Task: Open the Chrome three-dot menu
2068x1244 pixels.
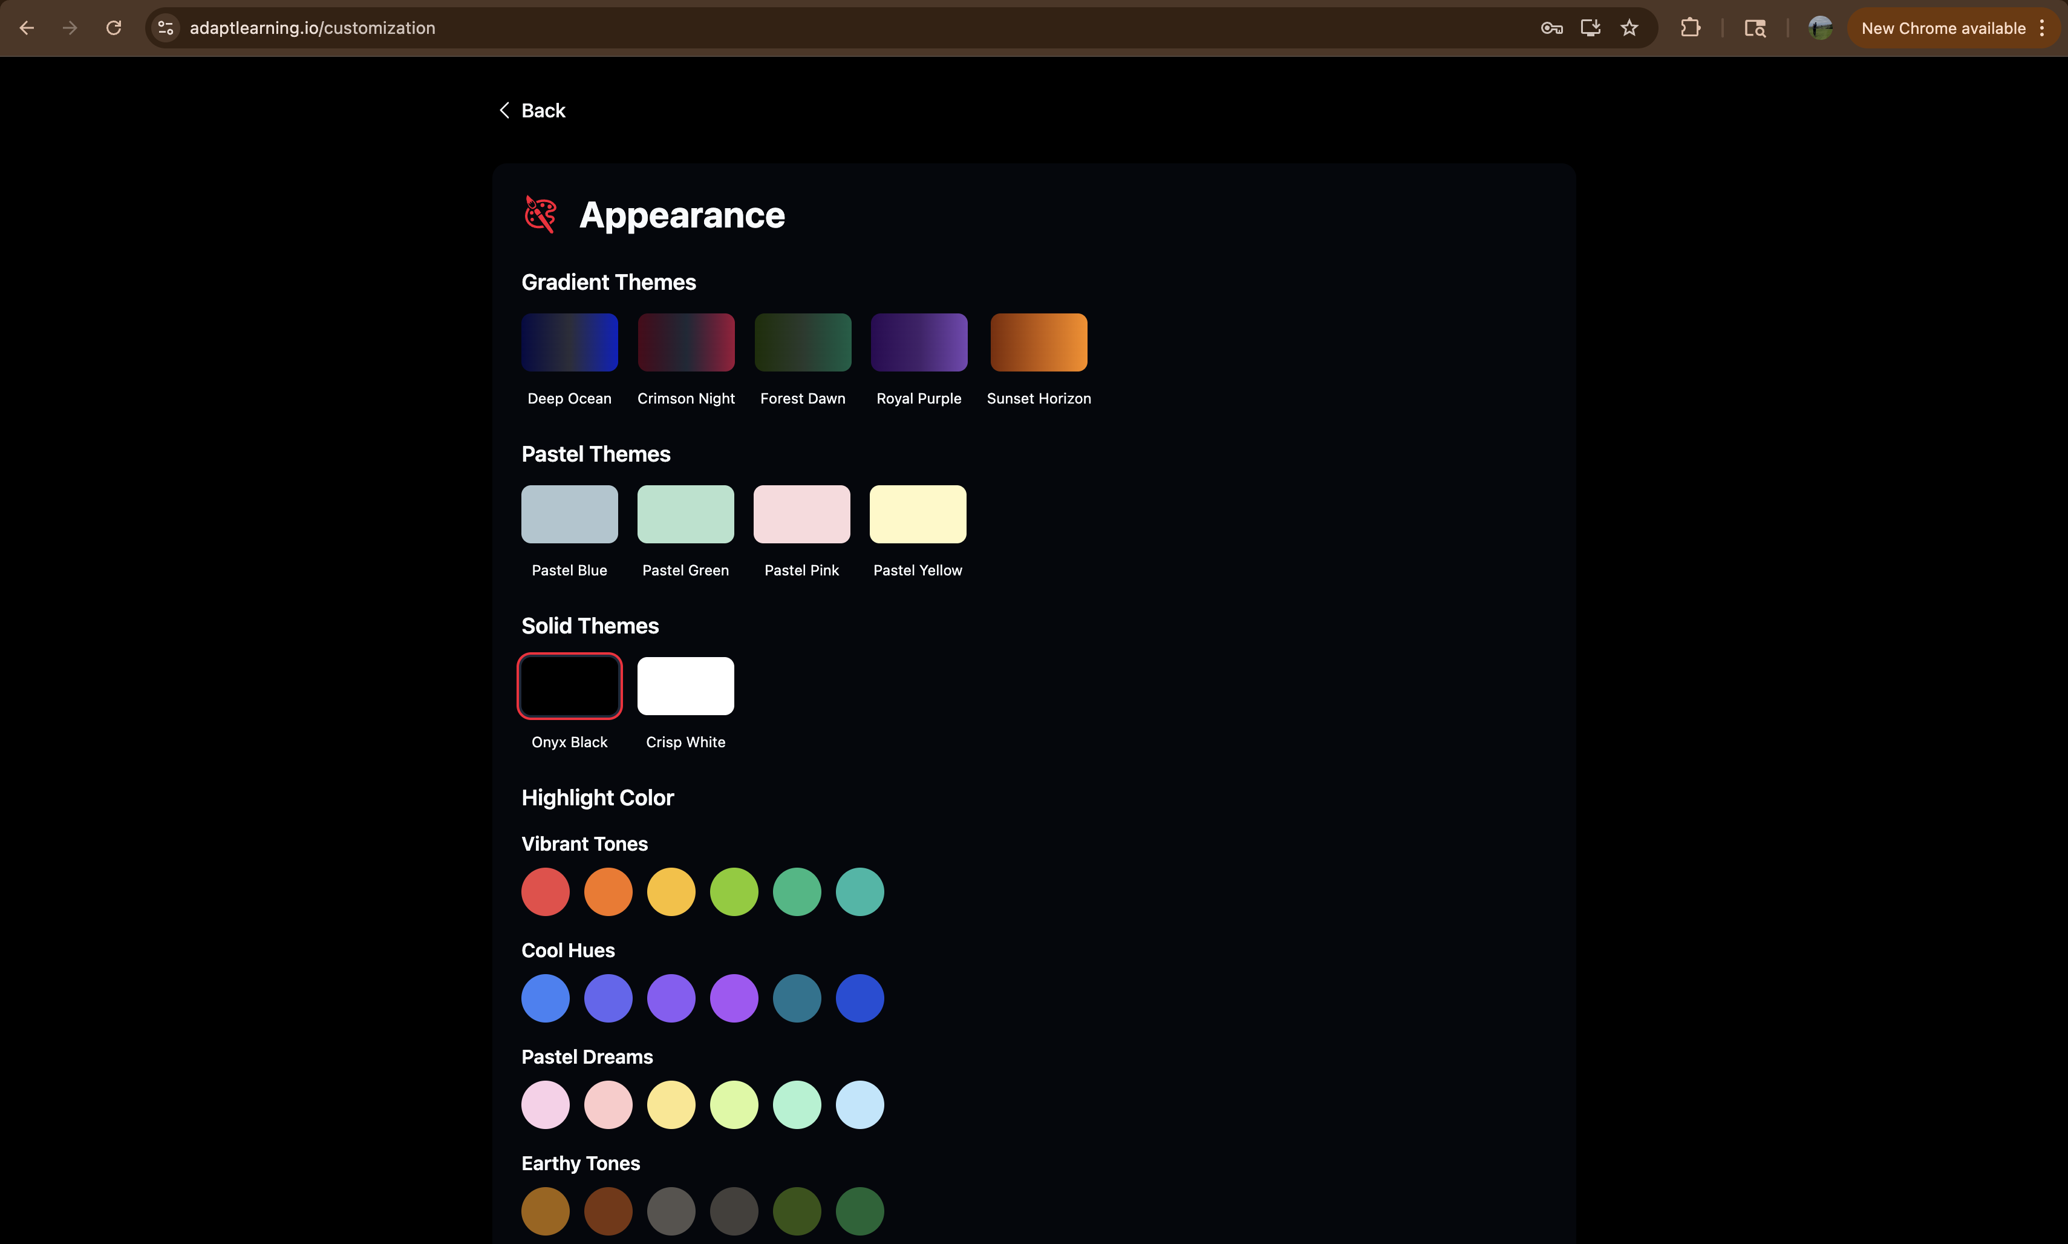Action: click(2042, 28)
